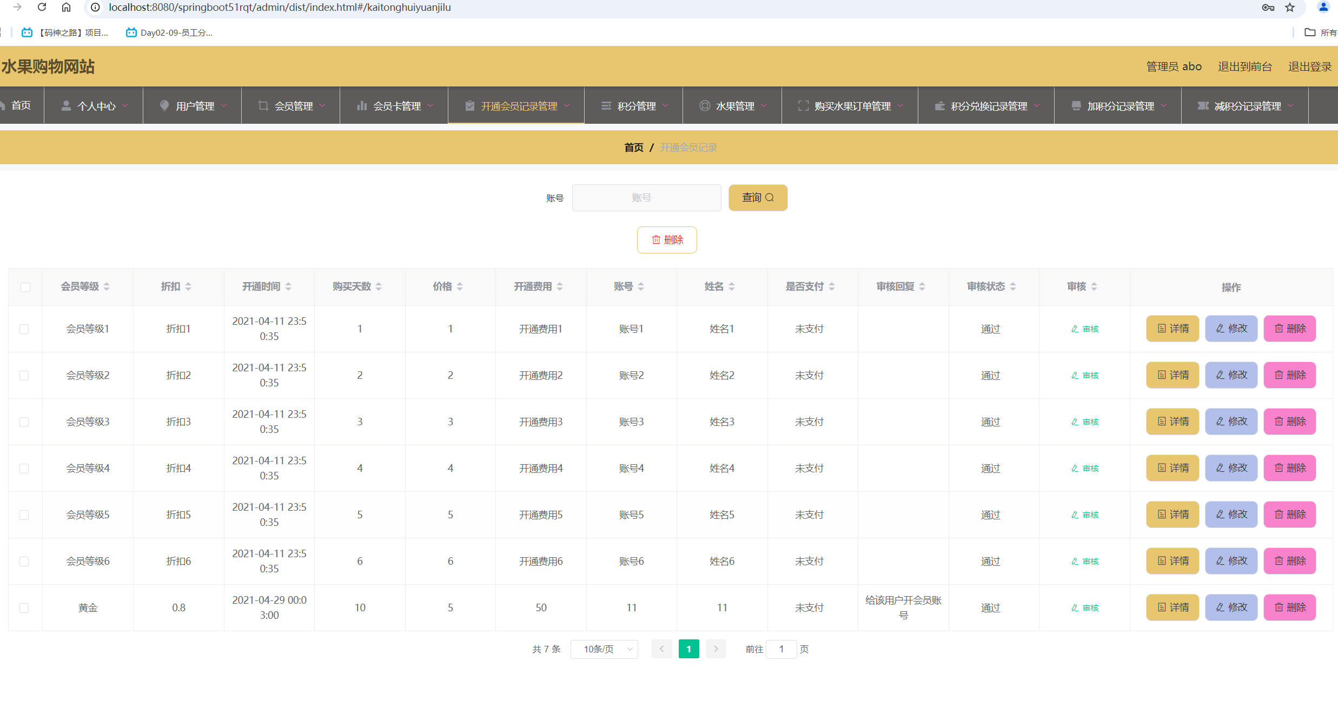Click sort arrows on 价格 column
This screenshot has height=708, width=1338.
(460, 286)
